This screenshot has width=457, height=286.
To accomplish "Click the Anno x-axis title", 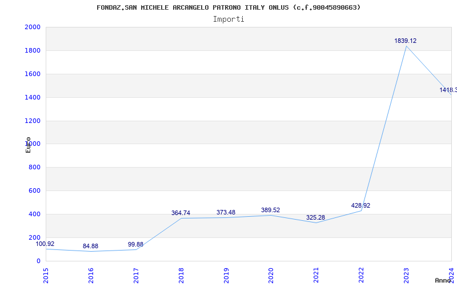I will [443, 280].
